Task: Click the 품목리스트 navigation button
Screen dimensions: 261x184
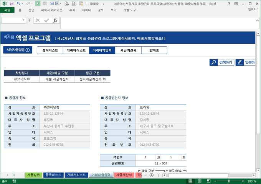Action: (50, 50)
